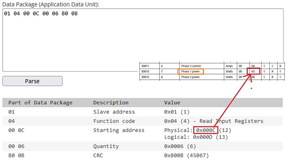Click the 'Logical: 0x000D (13)' line
Screen dimensions: 296x162
click(196, 137)
